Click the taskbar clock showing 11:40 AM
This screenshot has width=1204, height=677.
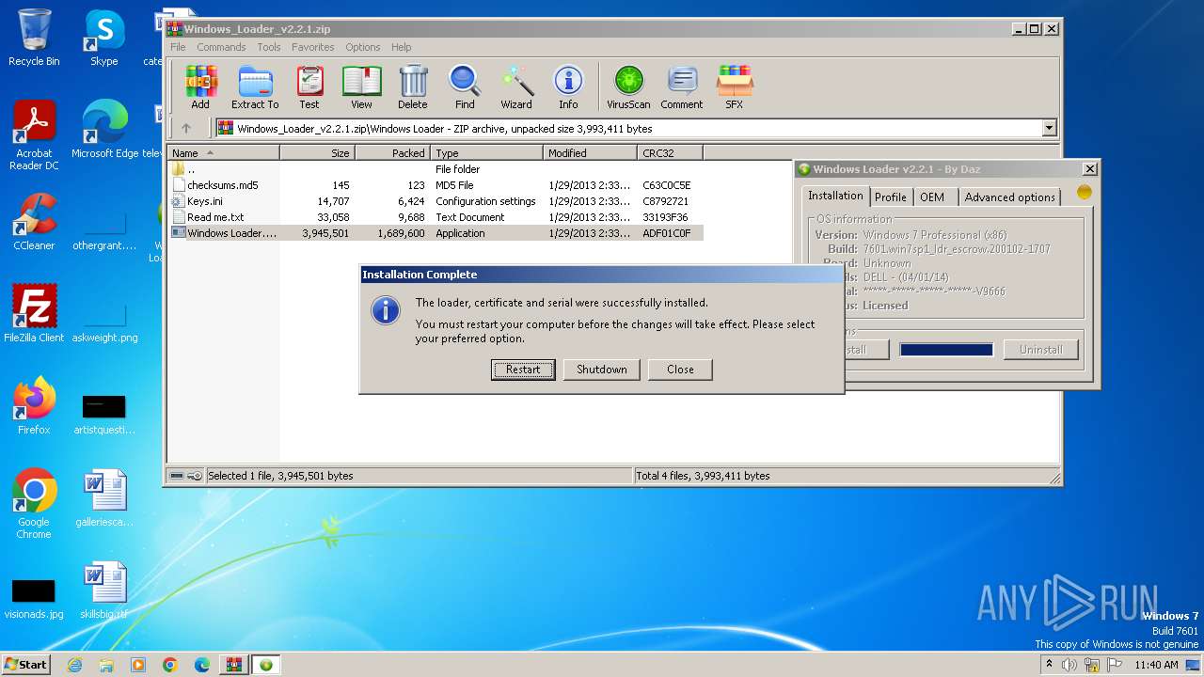pos(1156,665)
